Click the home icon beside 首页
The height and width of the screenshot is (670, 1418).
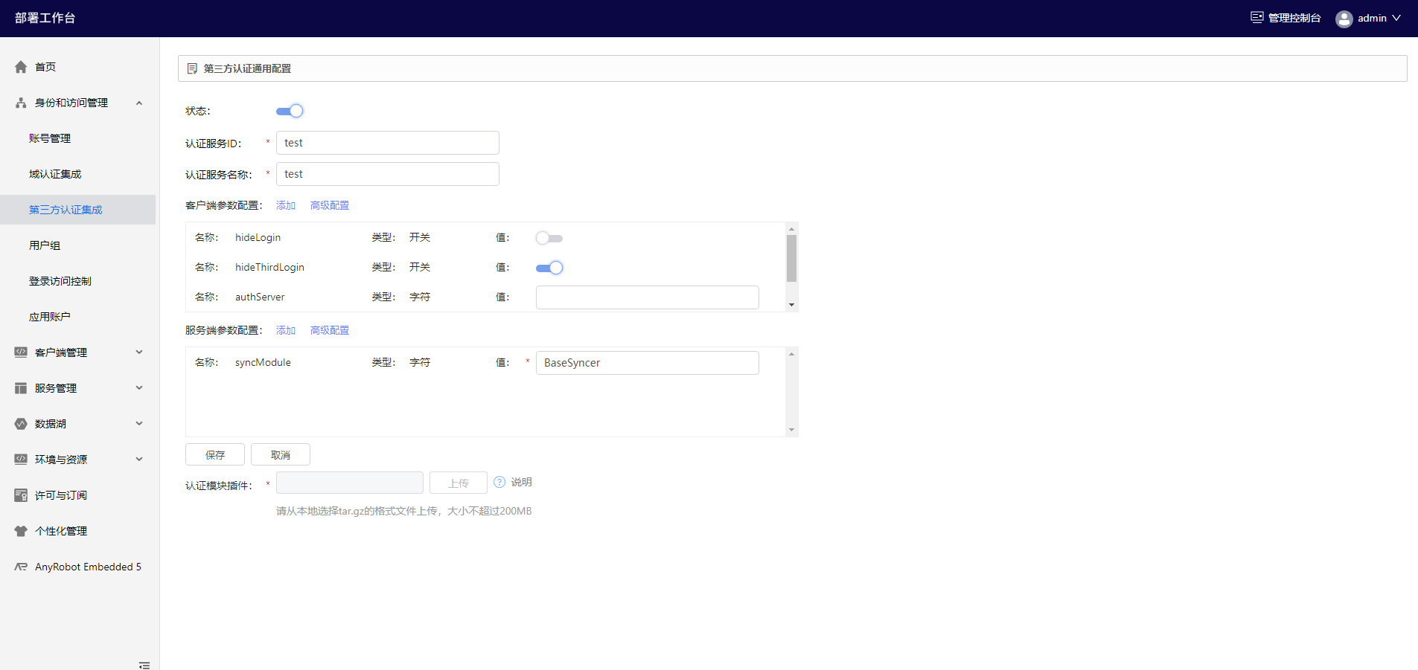[x=21, y=67]
